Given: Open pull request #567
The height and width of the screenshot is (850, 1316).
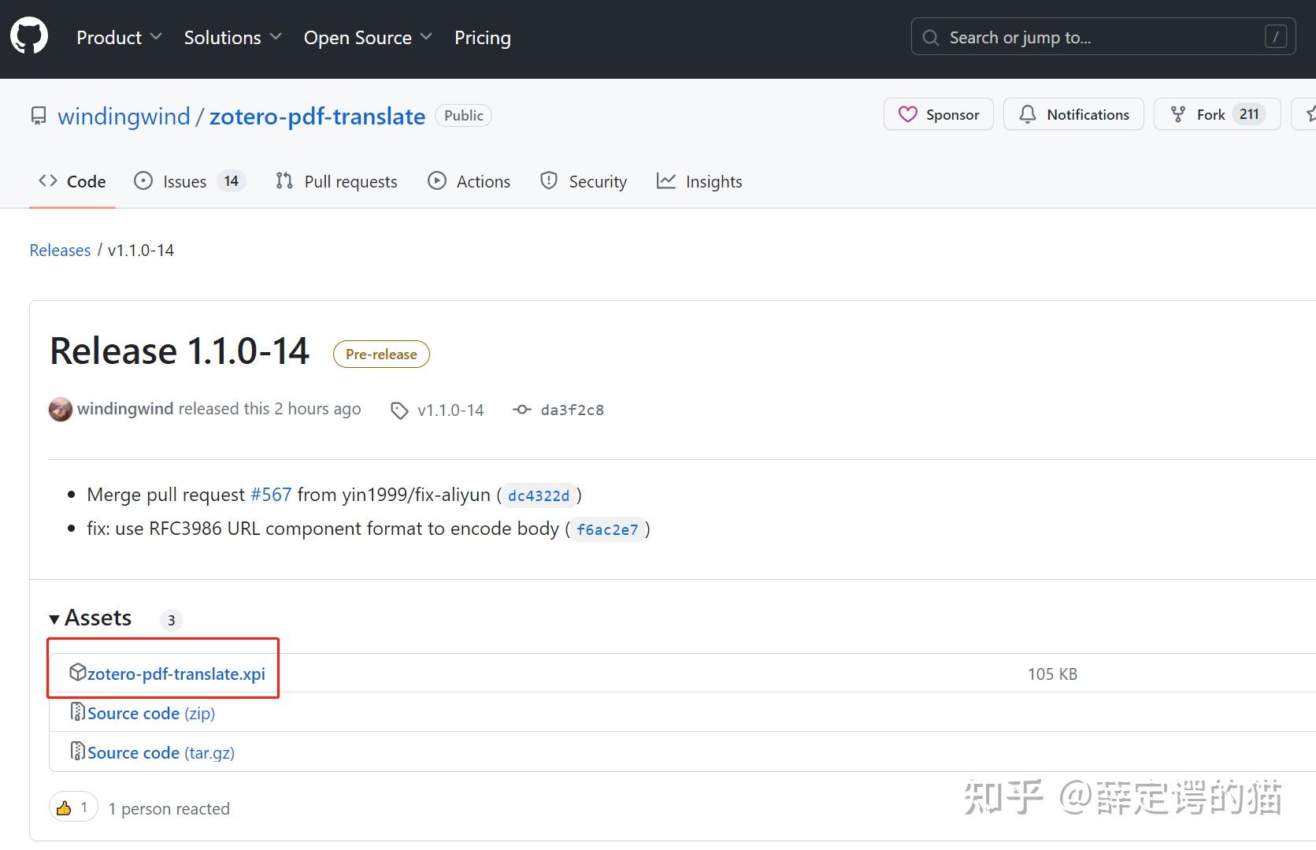Looking at the screenshot, I should (x=271, y=495).
